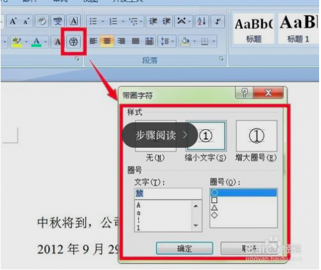Click the Shrink Font icon
The image size is (321, 270).
(x=26, y=21)
